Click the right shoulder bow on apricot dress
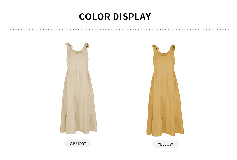Viewport: 237px width, 160px height. [87, 46]
